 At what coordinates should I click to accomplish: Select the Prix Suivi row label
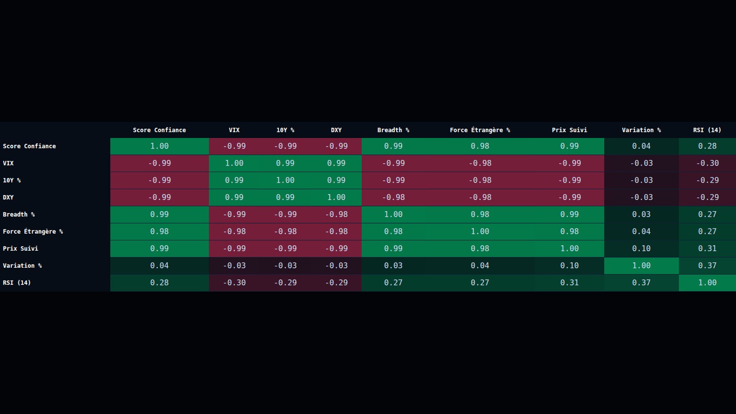pyautogui.click(x=55, y=248)
